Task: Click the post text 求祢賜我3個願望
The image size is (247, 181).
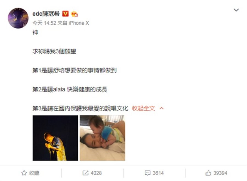Action: 54,51
